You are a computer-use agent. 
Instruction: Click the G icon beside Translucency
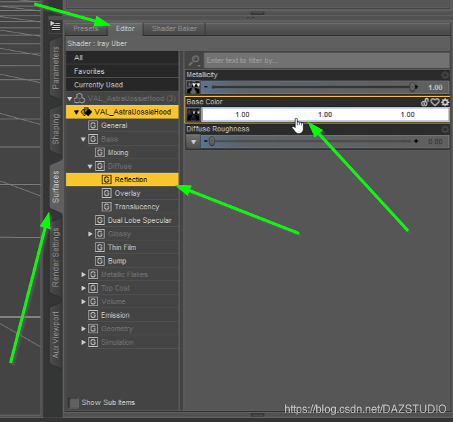click(106, 207)
